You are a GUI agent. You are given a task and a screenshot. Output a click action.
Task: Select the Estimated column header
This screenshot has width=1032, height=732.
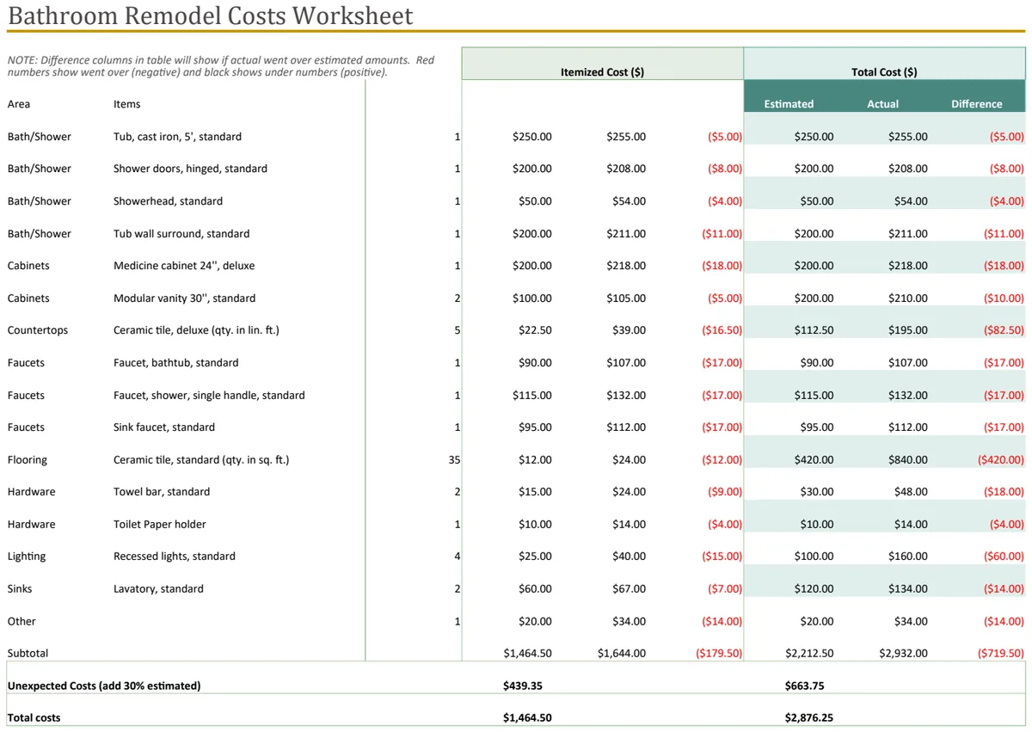tap(789, 104)
